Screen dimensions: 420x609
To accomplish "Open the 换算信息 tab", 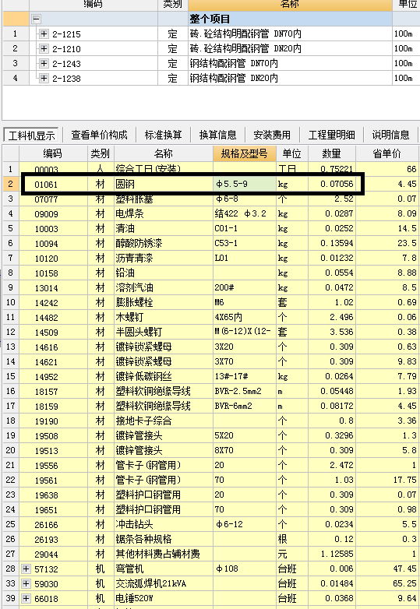I will point(217,135).
